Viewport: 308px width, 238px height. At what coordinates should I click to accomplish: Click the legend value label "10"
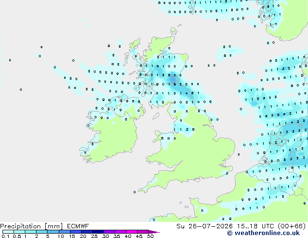(61, 236)
